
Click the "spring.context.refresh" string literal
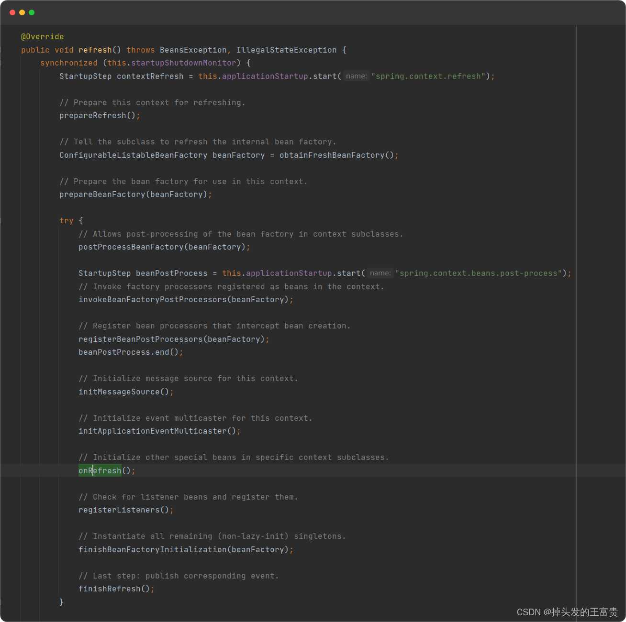coord(428,76)
